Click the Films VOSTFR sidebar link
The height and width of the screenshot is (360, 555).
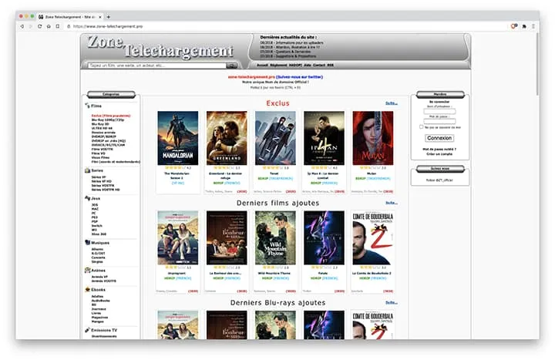click(x=103, y=149)
